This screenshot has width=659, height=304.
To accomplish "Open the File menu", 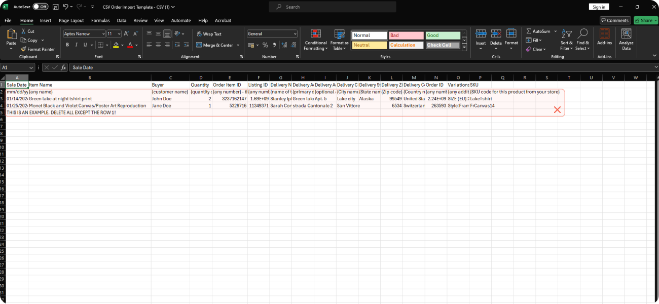I will click(8, 21).
